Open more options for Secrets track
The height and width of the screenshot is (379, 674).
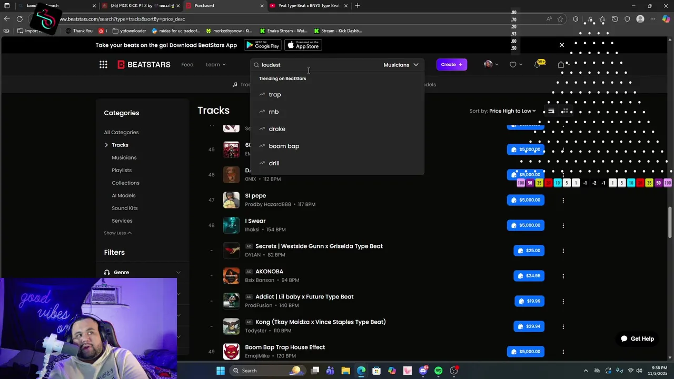(x=563, y=251)
